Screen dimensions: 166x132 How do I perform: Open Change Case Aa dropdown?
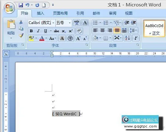coord(52,38)
